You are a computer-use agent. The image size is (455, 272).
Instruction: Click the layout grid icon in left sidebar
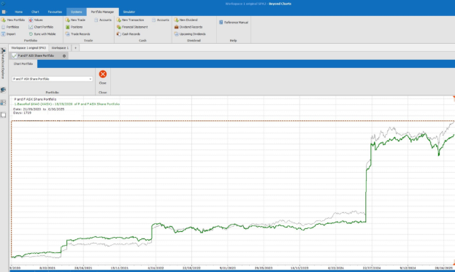[x=3, y=103]
